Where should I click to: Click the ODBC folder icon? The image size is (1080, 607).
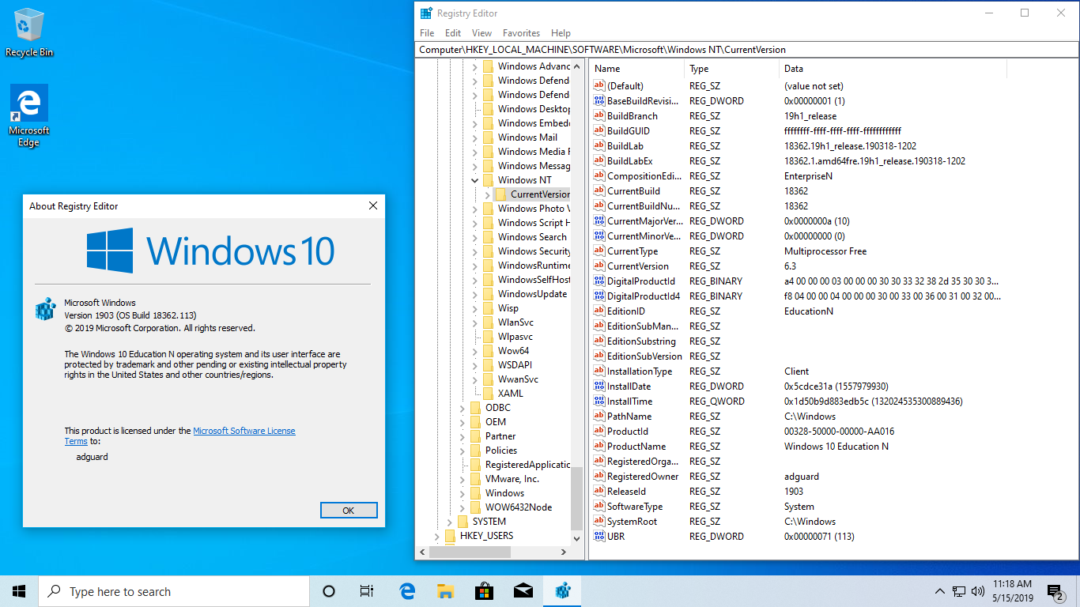coord(476,408)
